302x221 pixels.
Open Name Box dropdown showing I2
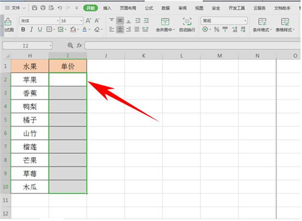pos(50,46)
